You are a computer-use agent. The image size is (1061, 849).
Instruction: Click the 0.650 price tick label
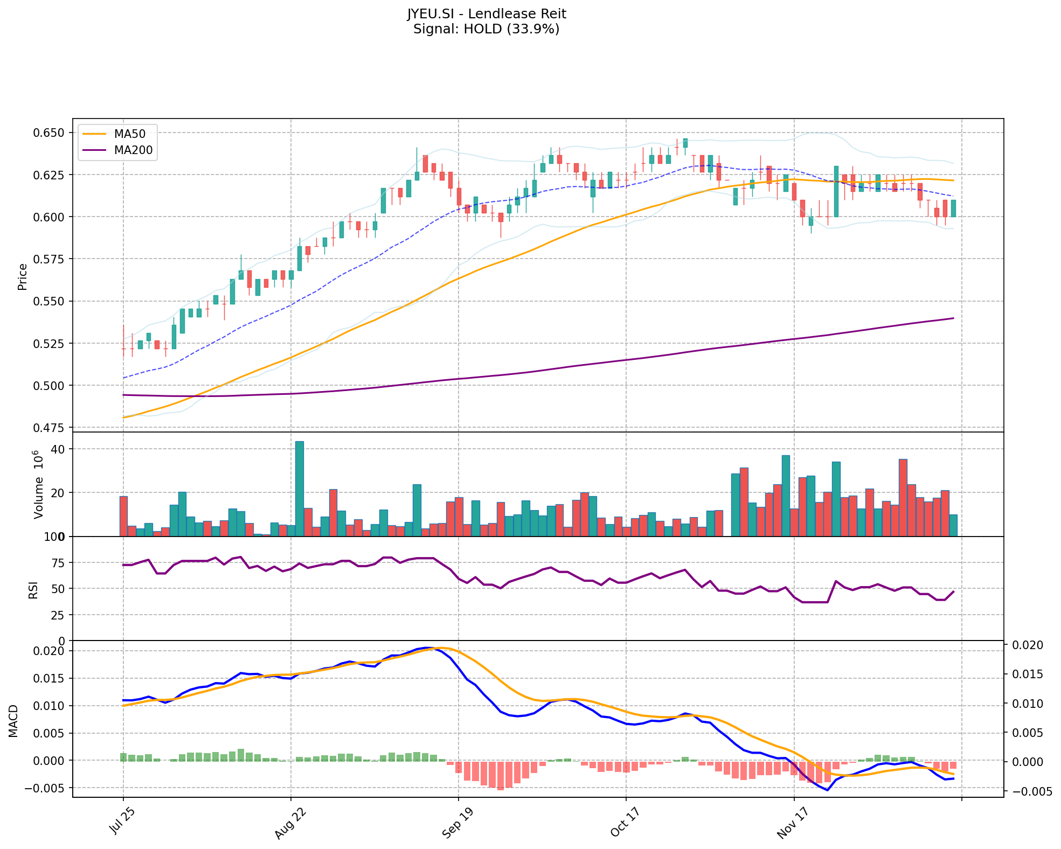point(49,133)
